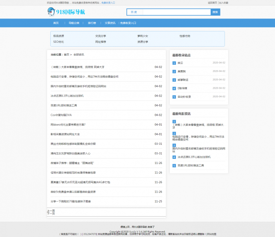Select the 排行榜 navigation tab
Viewport: 275px width, 237px height.
[x=92, y=23]
